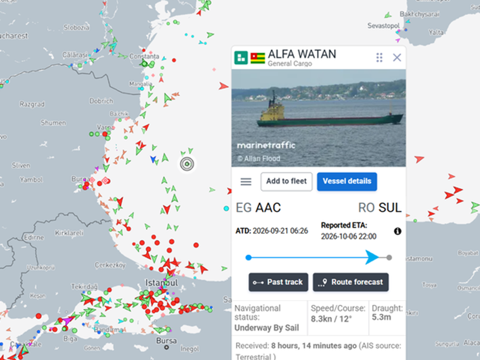This screenshot has width=480, height=360.
Task: Click the 'Underway By Sail' navigational status
Action: point(267,328)
